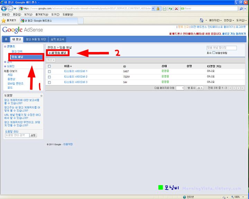The width and height of the screenshot is (249, 199).
Task: Select 광고 단위 in the sidebar
Action: tap(17, 51)
